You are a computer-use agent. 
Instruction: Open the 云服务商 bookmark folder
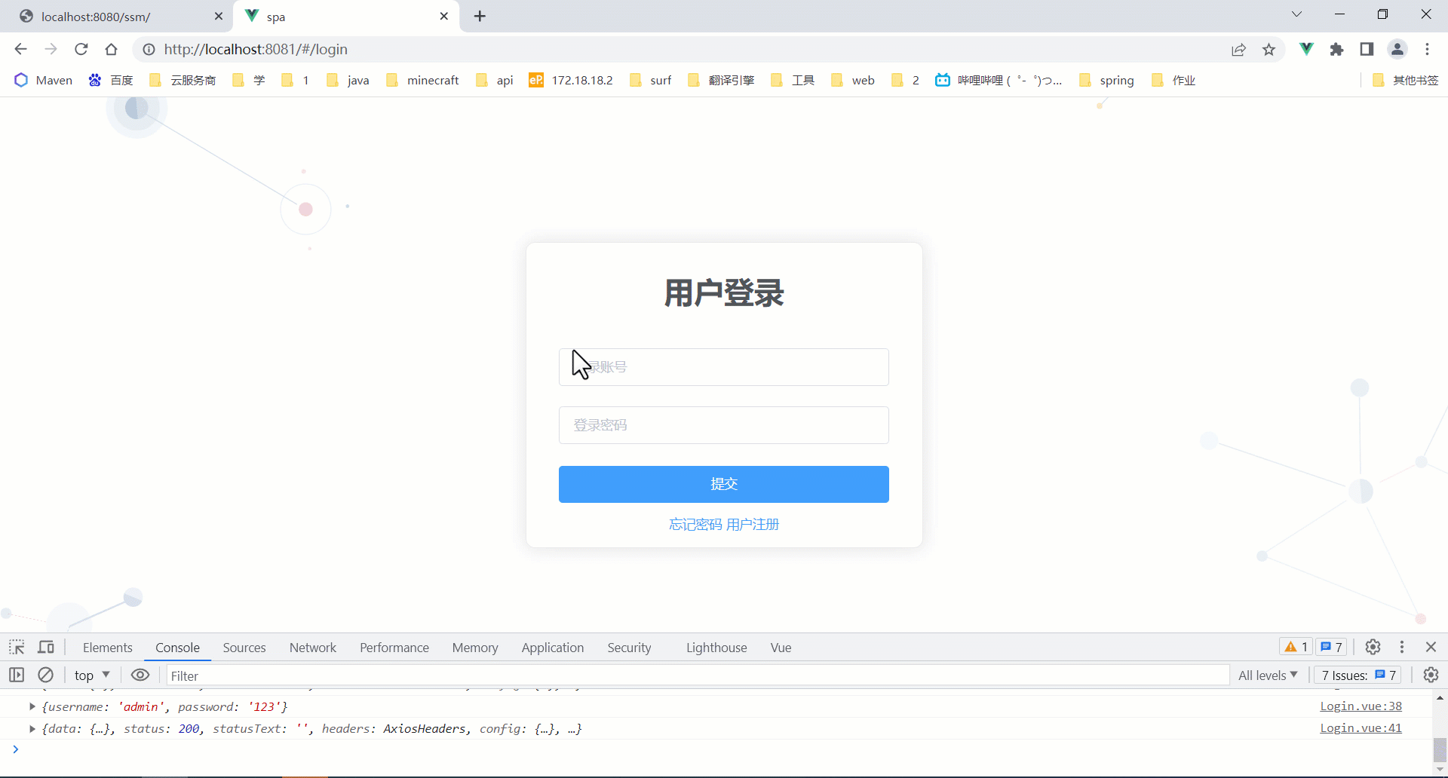[183, 80]
